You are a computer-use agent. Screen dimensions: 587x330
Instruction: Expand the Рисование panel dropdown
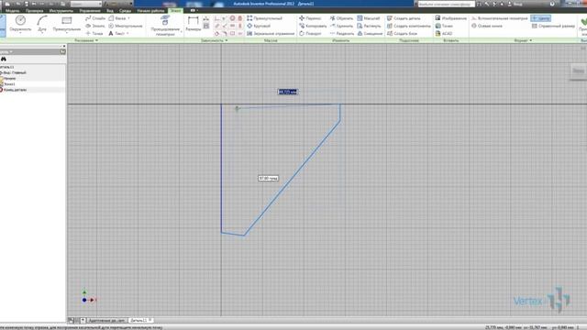(x=96, y=40)
